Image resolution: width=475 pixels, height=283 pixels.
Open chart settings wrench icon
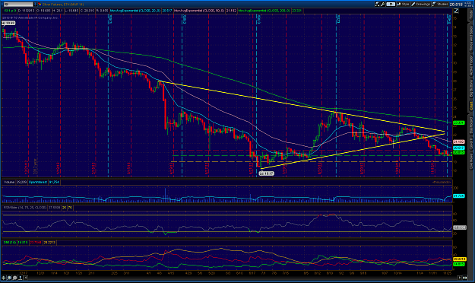[382, 4]
